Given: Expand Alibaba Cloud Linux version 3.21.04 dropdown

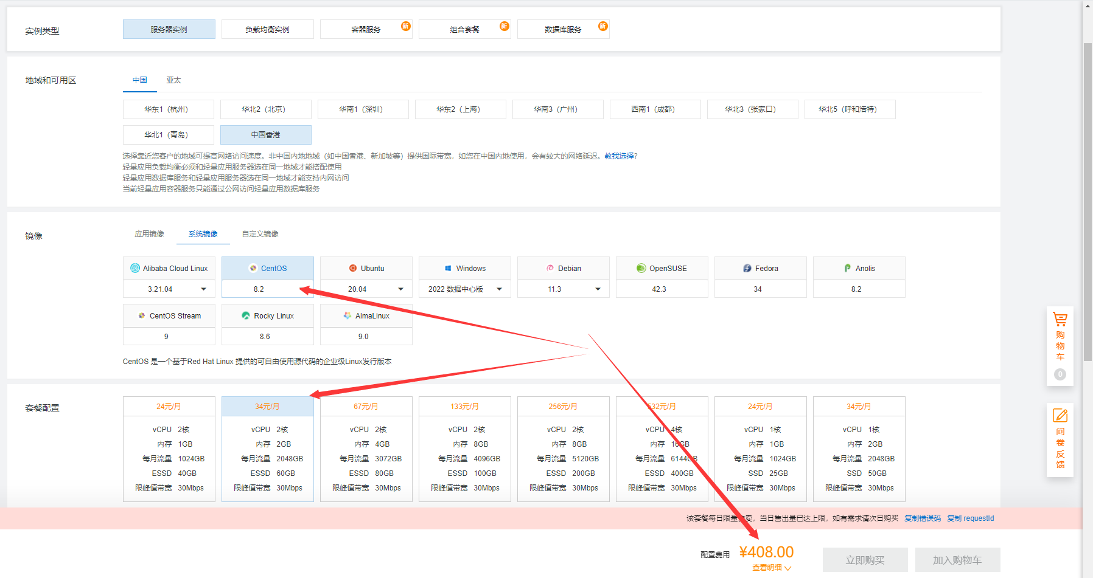Looking at the screenshot, I should [204, 289].
